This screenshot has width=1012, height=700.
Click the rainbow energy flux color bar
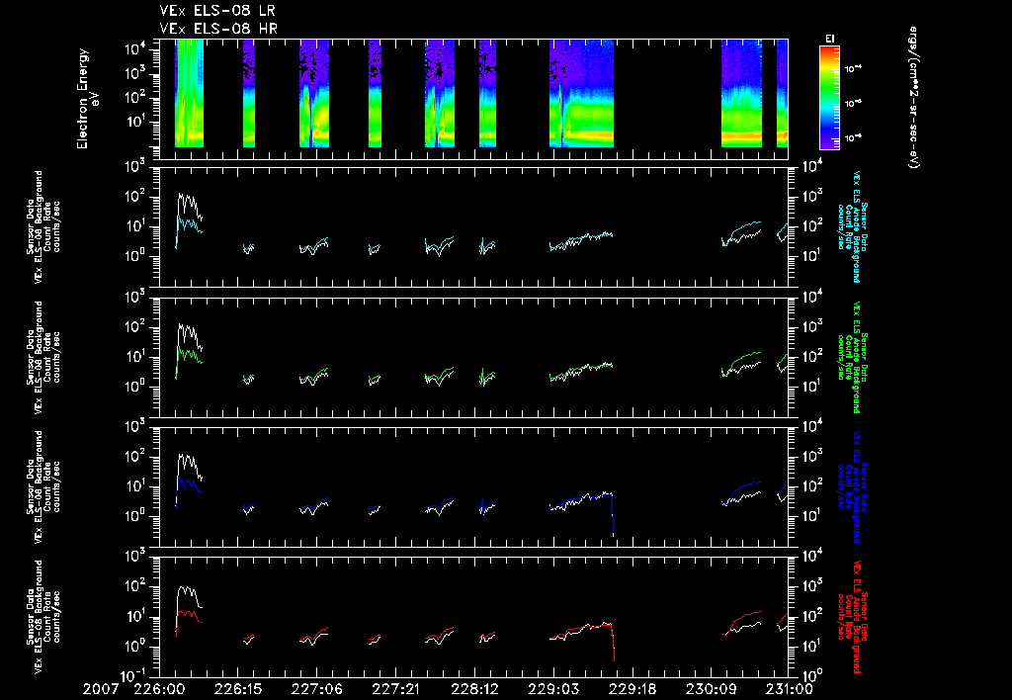pyautogui.click(x=829, y=98)
